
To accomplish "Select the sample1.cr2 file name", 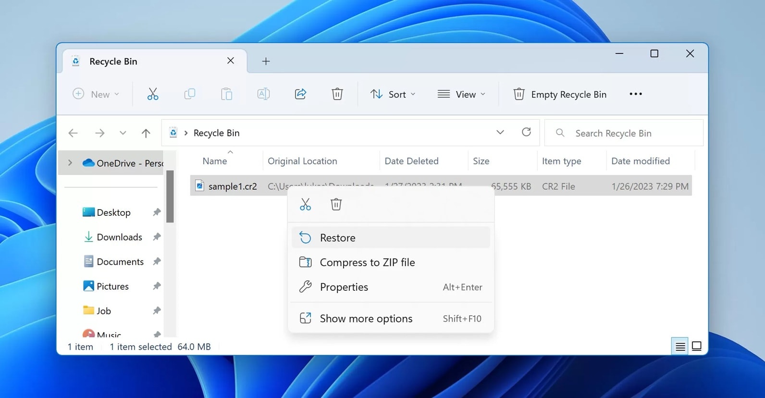I will tap(233, 186).
